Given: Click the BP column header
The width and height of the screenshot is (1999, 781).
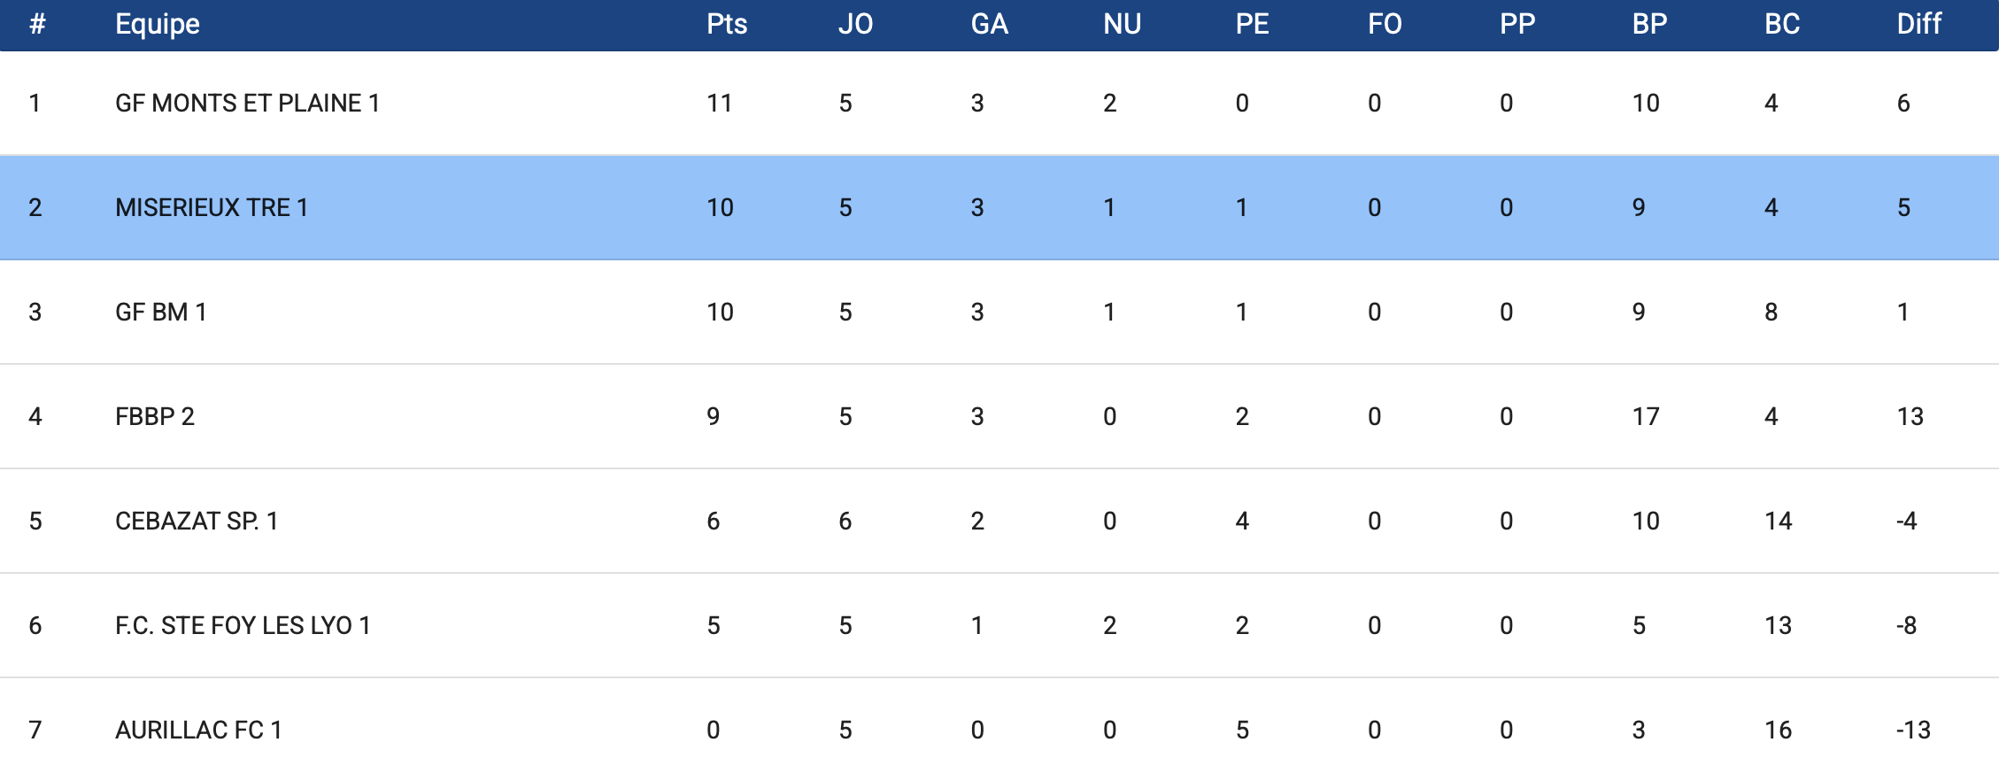Looking at the screenshot, I should tap(1649, 24).
